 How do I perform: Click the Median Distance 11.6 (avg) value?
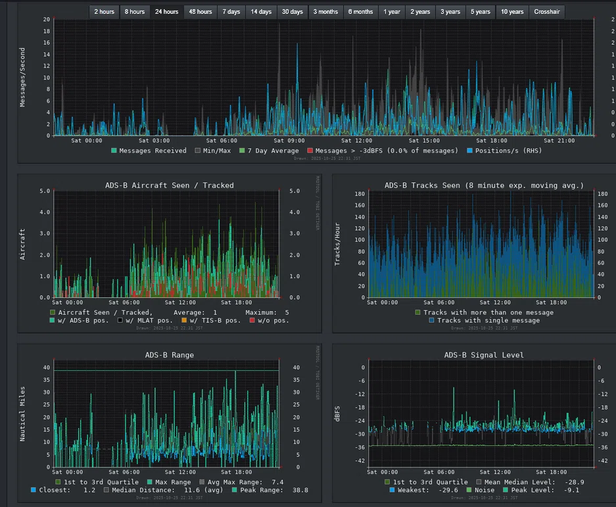coord(203,490)
